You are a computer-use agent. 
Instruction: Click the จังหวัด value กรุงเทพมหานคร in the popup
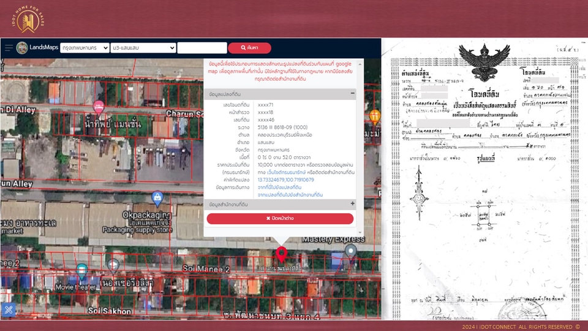pyautogui.click(x=273, y=150)
